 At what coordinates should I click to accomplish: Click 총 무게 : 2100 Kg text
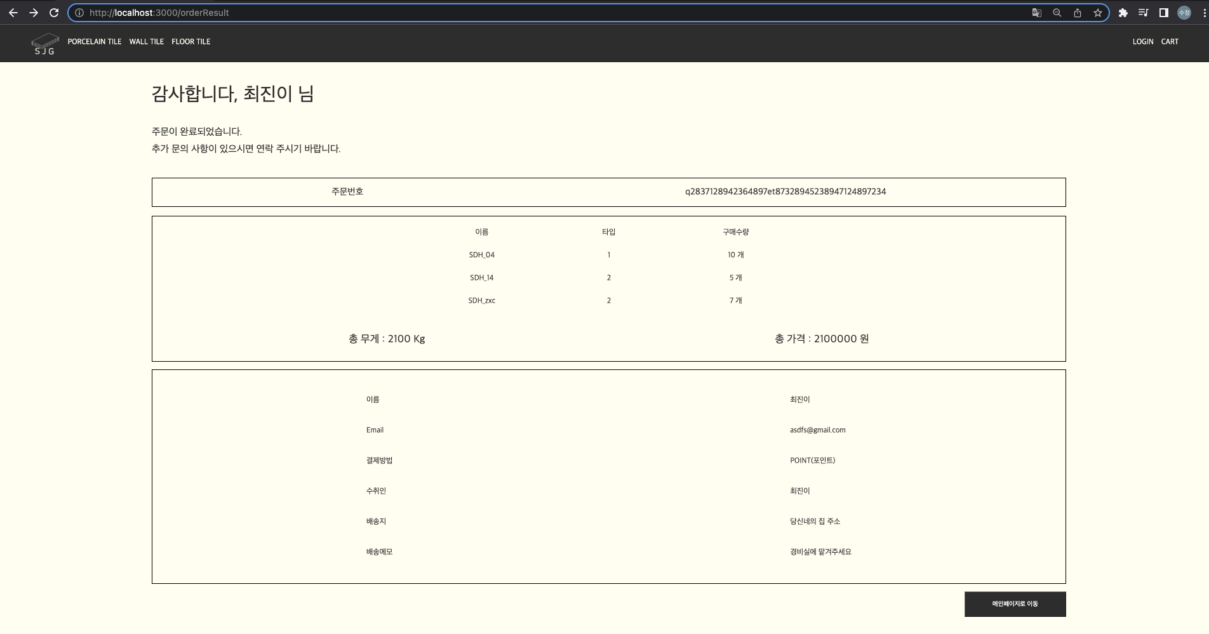coord(387,339)
